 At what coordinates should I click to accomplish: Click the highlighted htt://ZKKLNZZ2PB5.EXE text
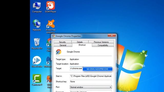[97, 69]
